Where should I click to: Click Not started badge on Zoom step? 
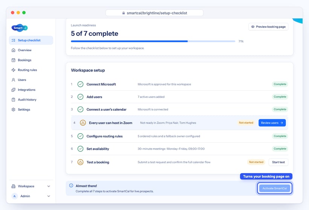246,123
